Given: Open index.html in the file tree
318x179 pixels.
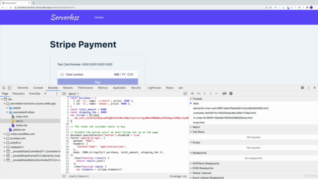Looking at the screenshot, I should point(22,116).
